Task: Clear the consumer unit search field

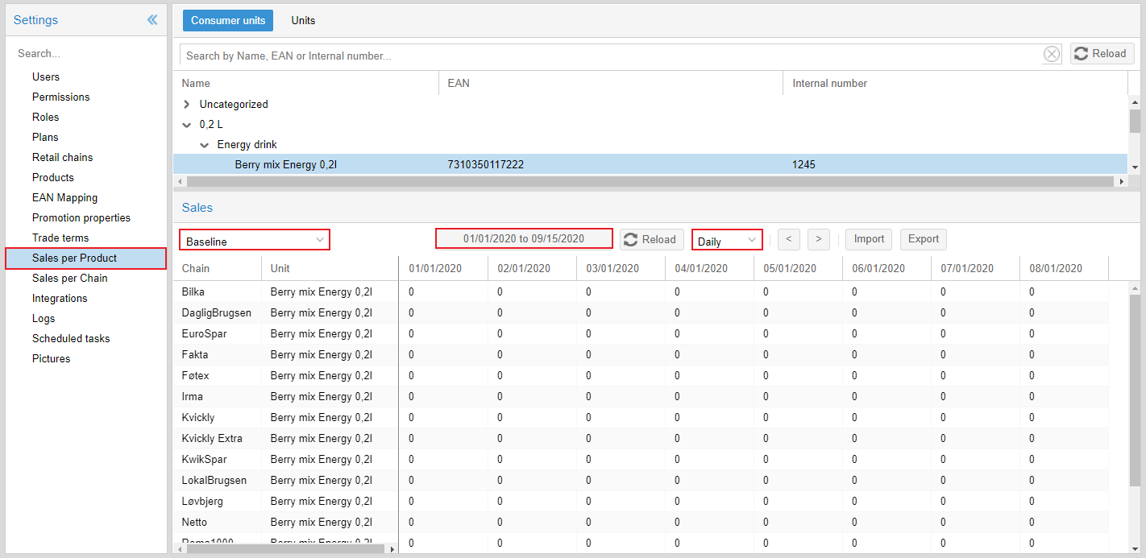Action: [x=1052, y=53]
